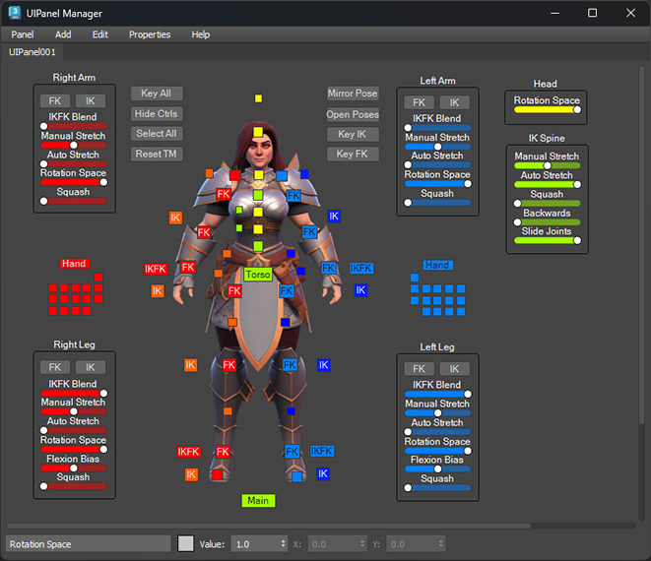The width and height of the screenshot is (651, 561).
Task: Click the Value spinner arrows
Action: click(284, 543)
